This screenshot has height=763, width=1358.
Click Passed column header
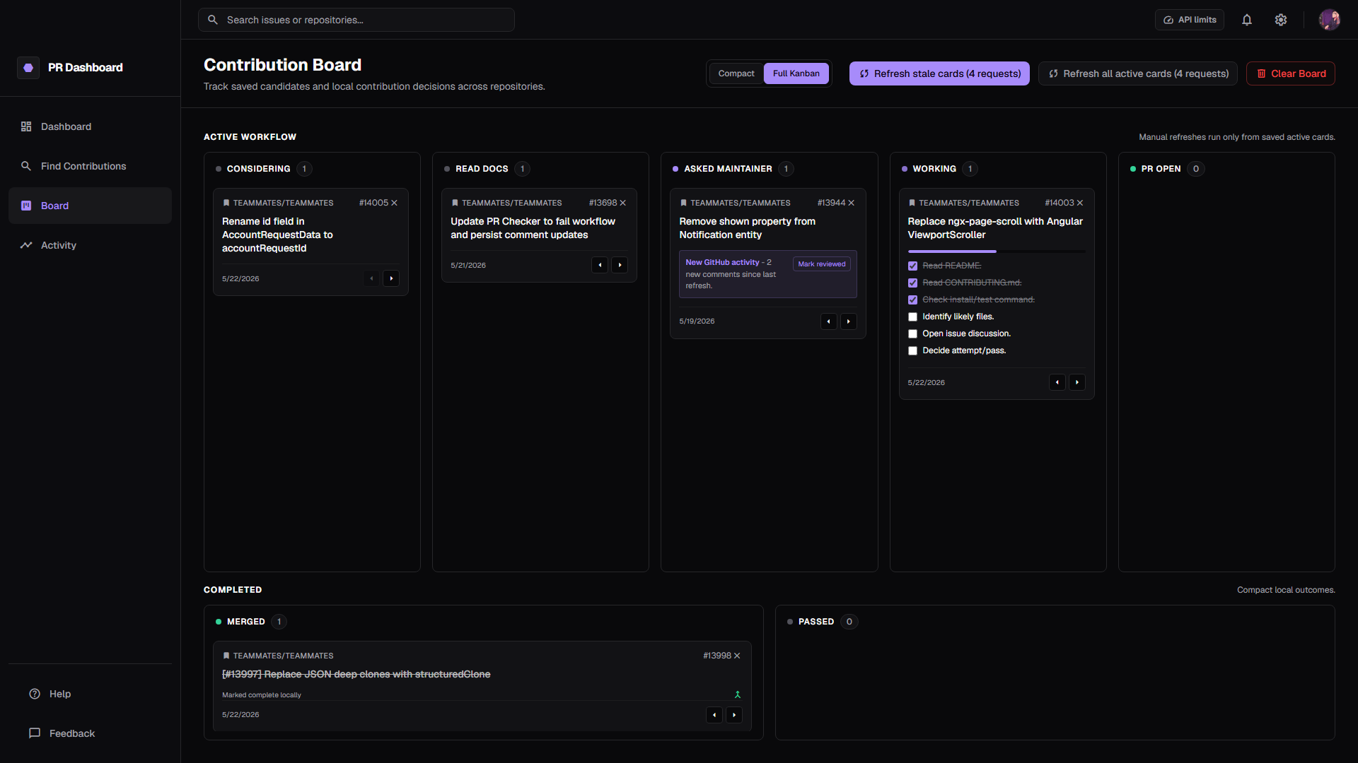816,622
